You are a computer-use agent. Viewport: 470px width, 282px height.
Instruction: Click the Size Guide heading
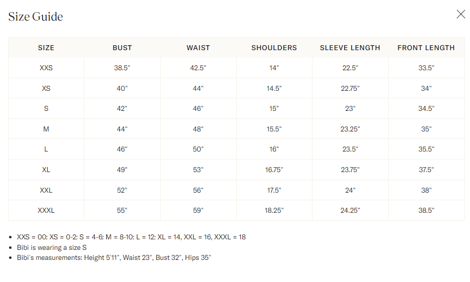coord(36,17)
